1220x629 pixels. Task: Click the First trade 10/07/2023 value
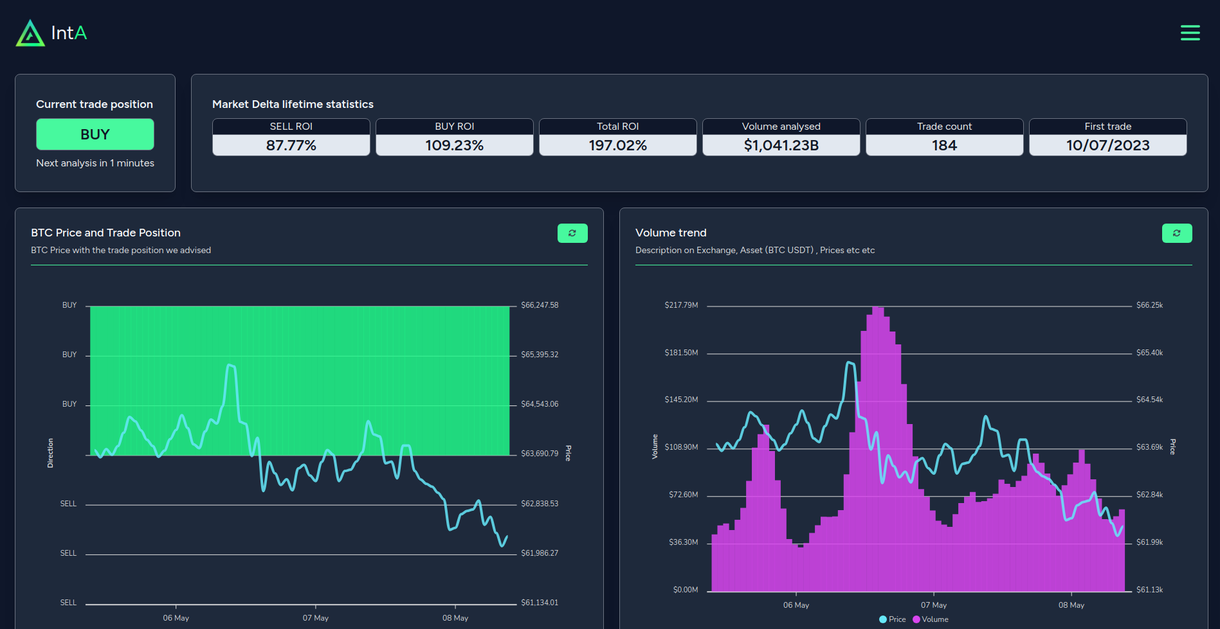click(x=1108, y=145)
